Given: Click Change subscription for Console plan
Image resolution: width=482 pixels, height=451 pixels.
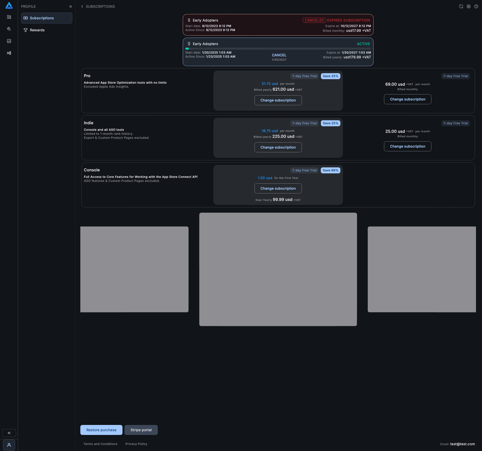Looking at the screenshot, I should tap(278, 188).
